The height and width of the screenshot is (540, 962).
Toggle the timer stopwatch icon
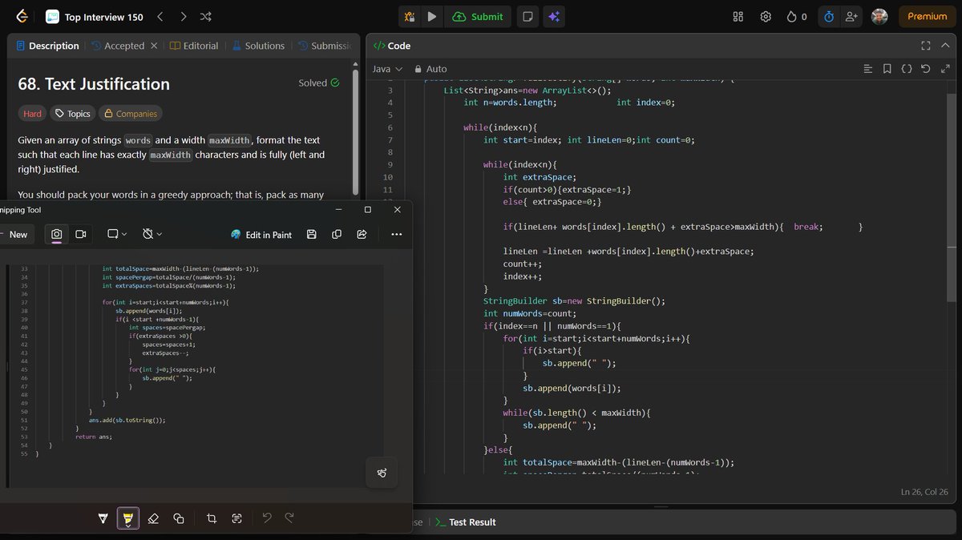click(x=829, y=16)
